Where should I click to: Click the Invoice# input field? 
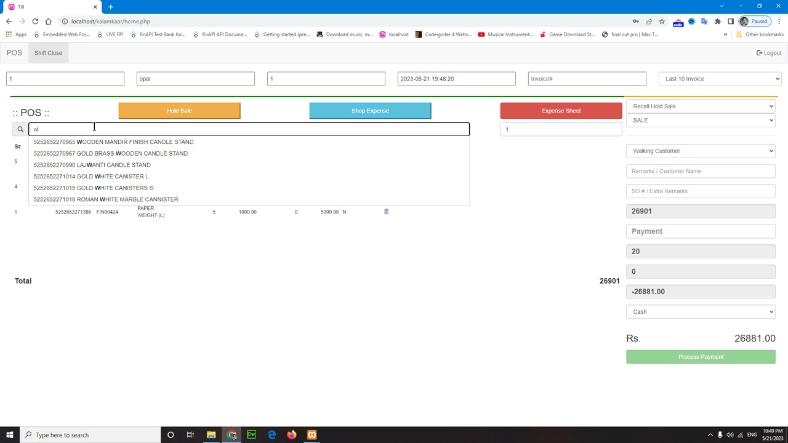point(587,79)
